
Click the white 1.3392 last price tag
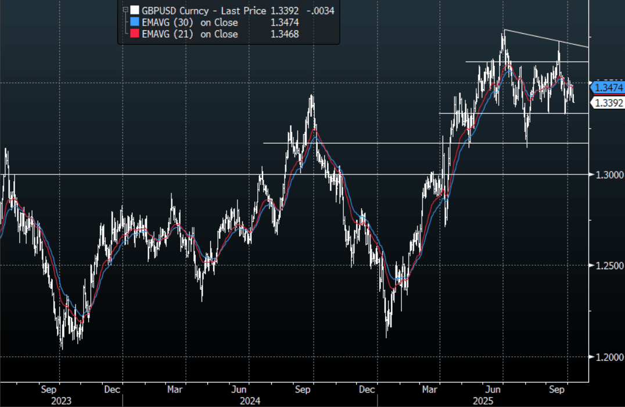[608, 103]
